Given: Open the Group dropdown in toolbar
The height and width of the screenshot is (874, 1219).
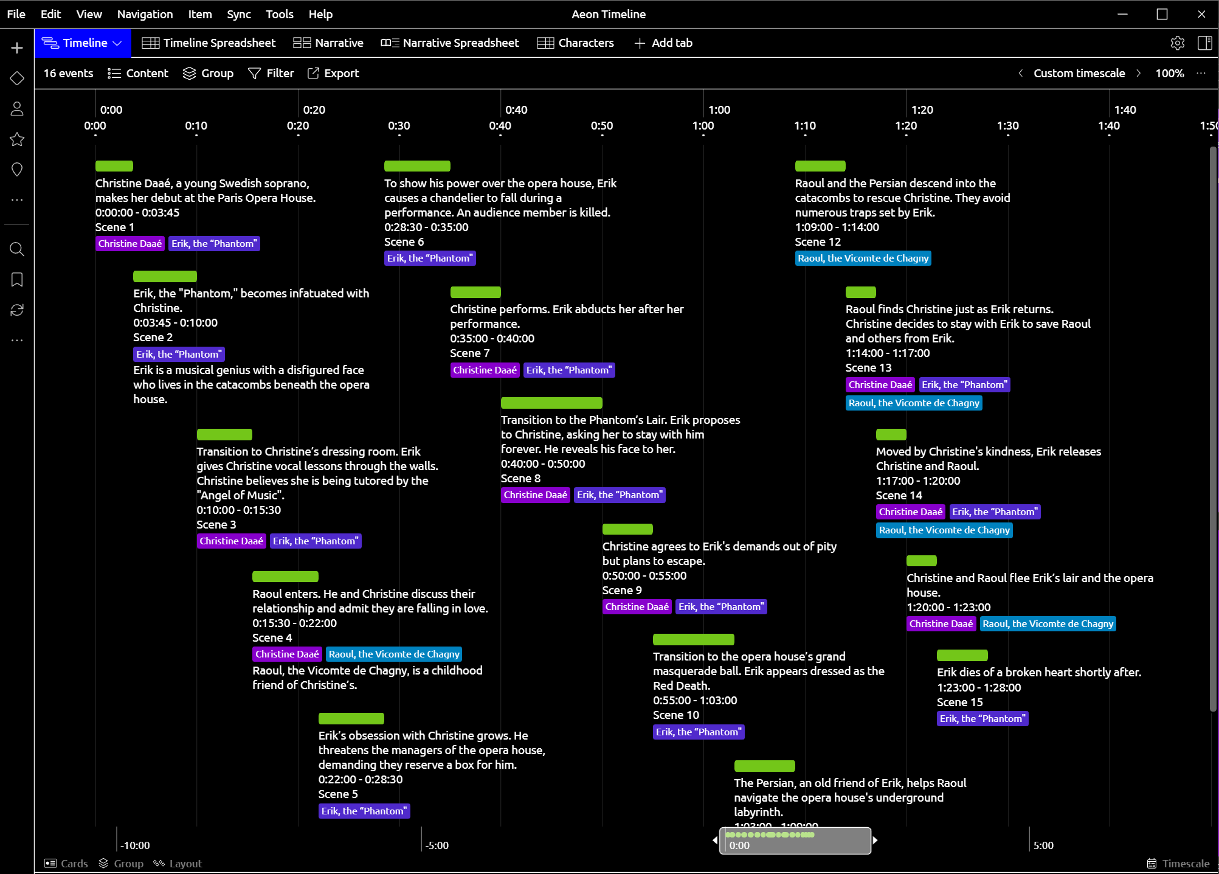Looking at the screenshot, I should [209, 74].
